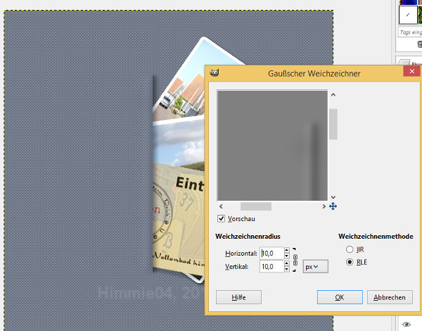Screen dimensions: 422x331
Task: Click the Tags input field in the side panel
Action: click(410, 32)
